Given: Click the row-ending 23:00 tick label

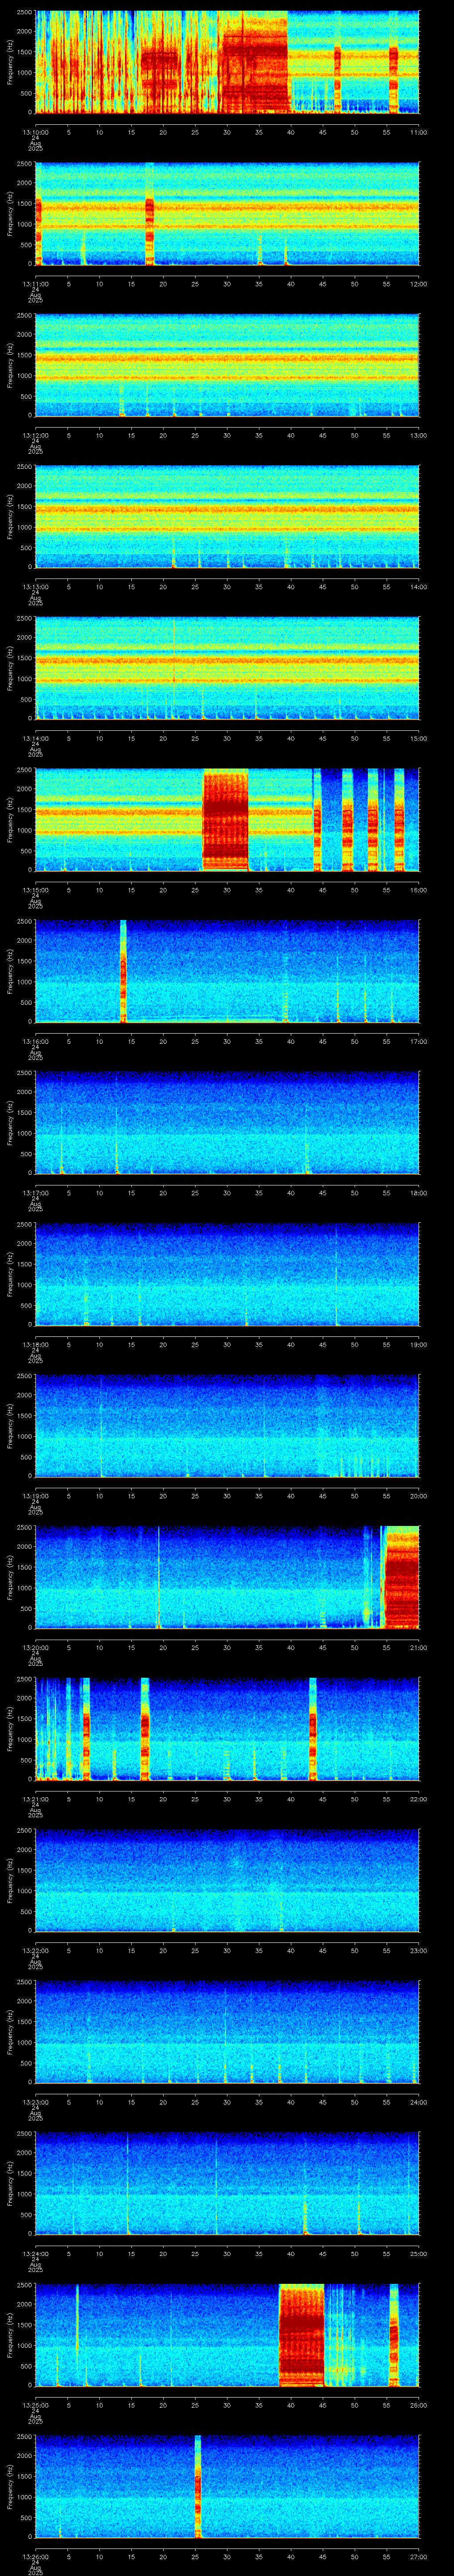Looking at the screenshot, I should [x=418, y=1950].
